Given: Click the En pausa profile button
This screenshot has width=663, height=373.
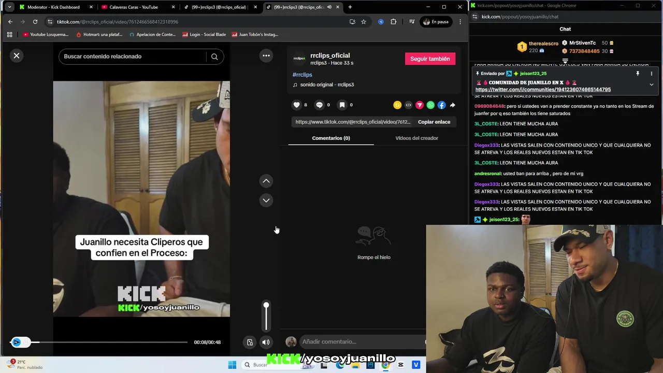Looking at the screenshot, I should click(436, 22).
